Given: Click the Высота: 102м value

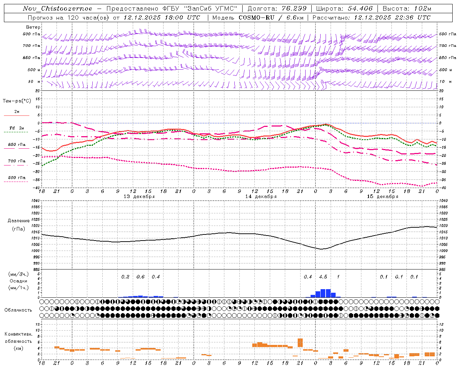Looking at the screenshot, I should click(407, 9).
